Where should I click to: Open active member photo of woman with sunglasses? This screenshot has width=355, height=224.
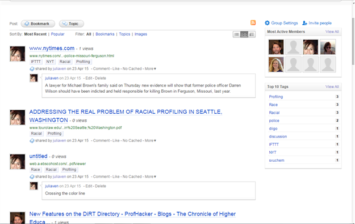[x=328, y=47]
